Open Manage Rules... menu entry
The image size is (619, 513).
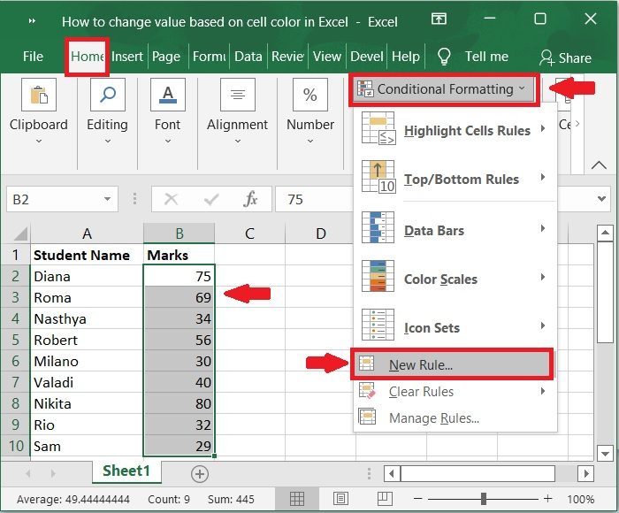pos(455,417)
